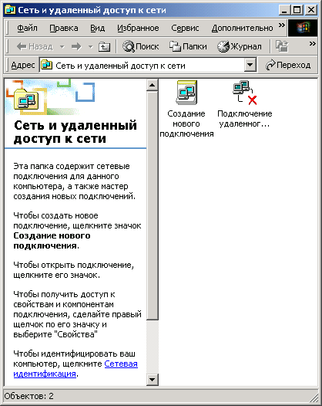Image resolution: width=322 pixels, height=406 pixels.
Task: Select the Подключение удаленног... connection icon
Action: [x=245, y=93]
